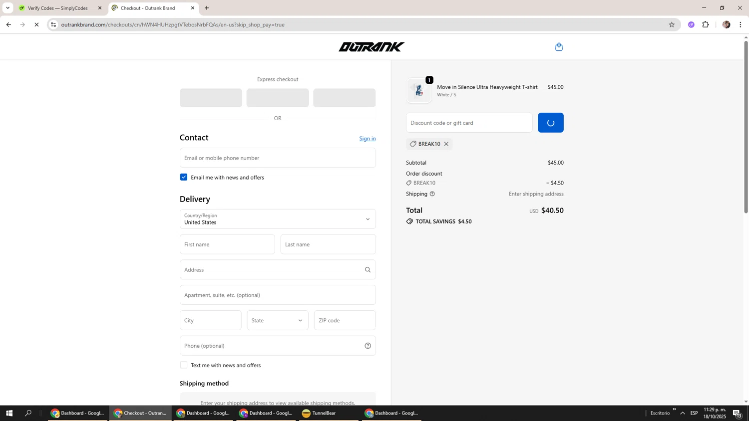This screenshot has height=421, width=749.
Task: Click the product name Move in Silence text
Action: pyautogui.click(x=487, y=87)
